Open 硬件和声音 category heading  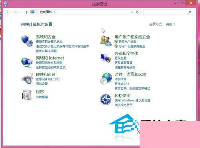[x=46, y=74]
